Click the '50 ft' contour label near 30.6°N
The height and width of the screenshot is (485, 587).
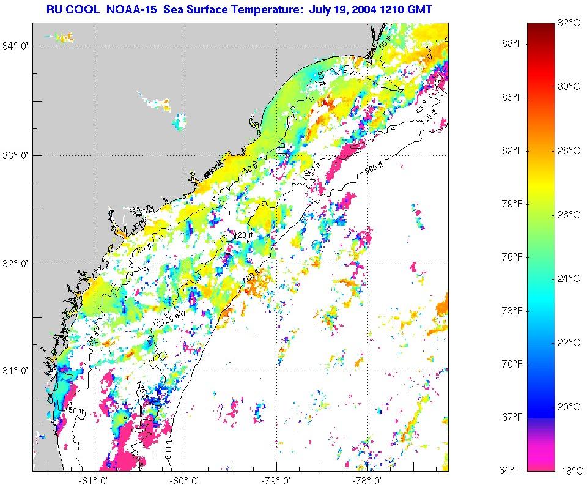77,411
